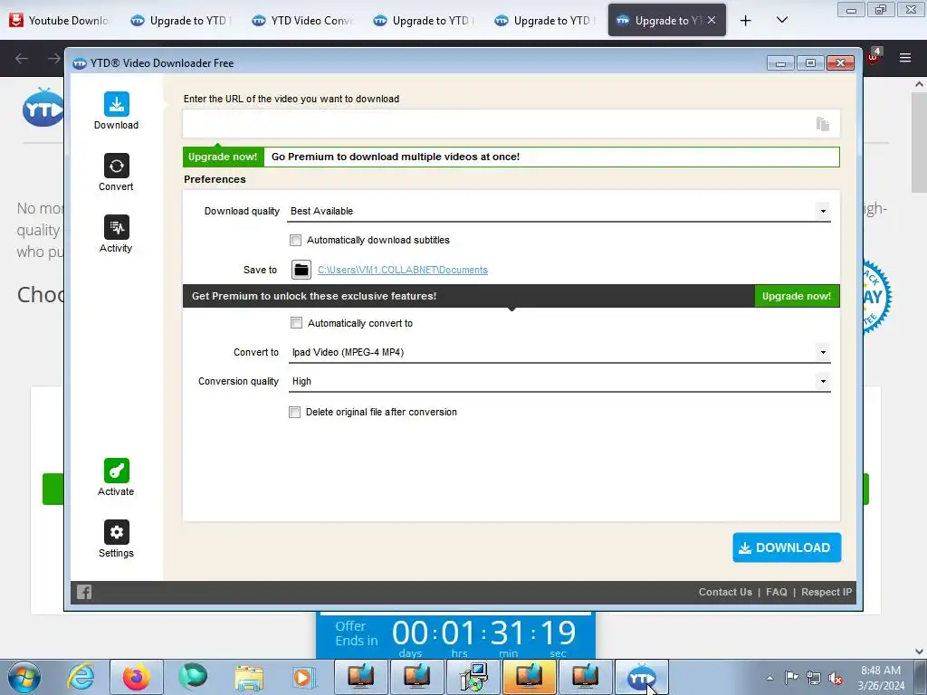
Task: Click the taskbar clock showing 8:48 AM
Action: (x=881, y=678)
